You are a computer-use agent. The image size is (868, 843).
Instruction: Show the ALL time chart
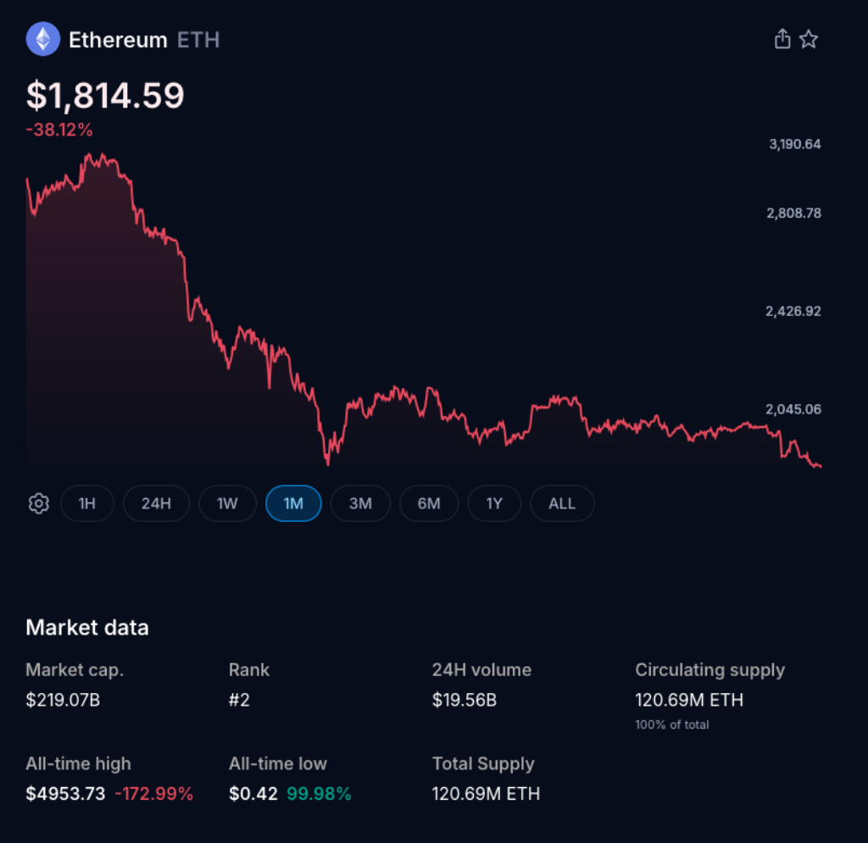click(x=562, y=503)
